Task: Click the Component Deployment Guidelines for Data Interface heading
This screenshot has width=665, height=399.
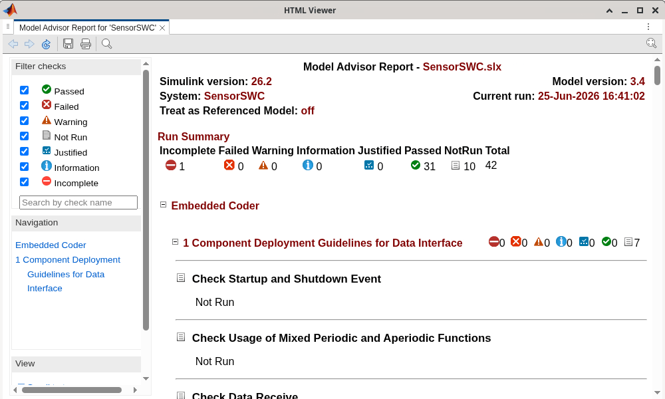Action: point(323,243)
